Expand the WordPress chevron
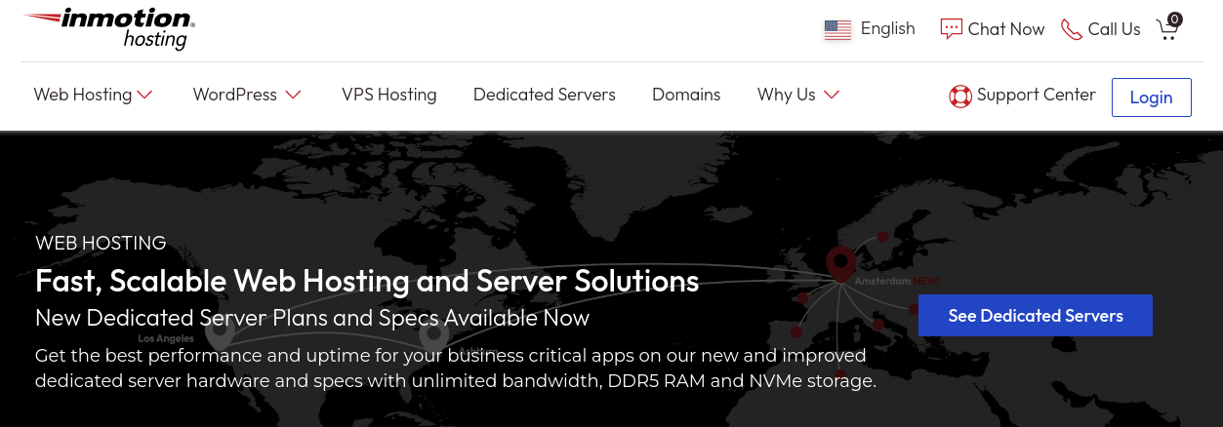1223x427 pixels. pyautogui.click(x=293, y=95)
